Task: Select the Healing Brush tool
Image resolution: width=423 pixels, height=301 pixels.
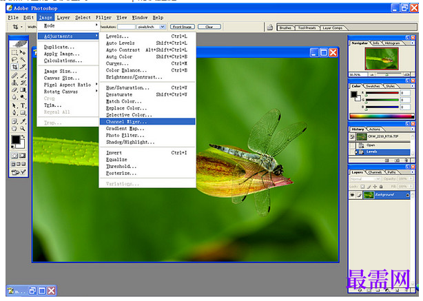Action: pyautogui.click(x=14, y=75)
